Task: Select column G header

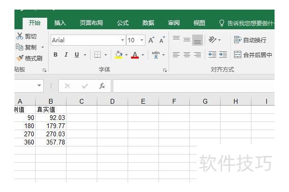Action: pyautogui.click(x=205, y=101)
